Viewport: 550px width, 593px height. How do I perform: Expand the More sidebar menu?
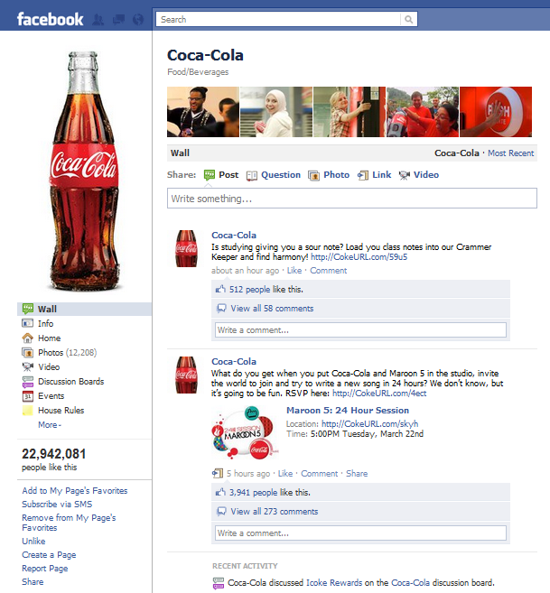pyautogui.click(x=50, y=425)
